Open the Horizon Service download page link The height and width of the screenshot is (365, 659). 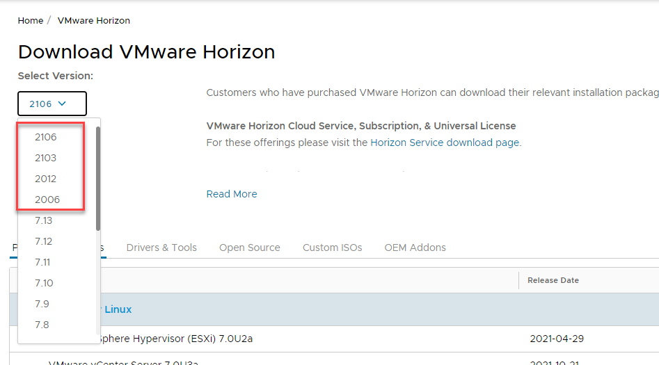tap(445, 143)
